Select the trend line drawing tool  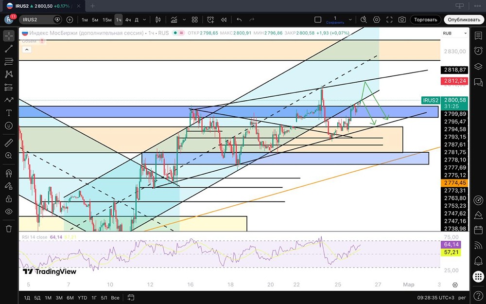coord(9,49)
